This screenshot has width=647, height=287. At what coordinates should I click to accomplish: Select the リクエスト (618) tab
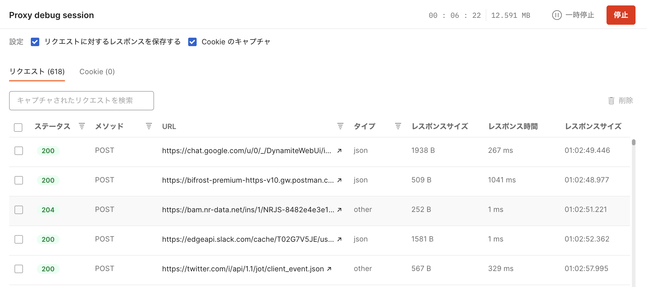37,71
